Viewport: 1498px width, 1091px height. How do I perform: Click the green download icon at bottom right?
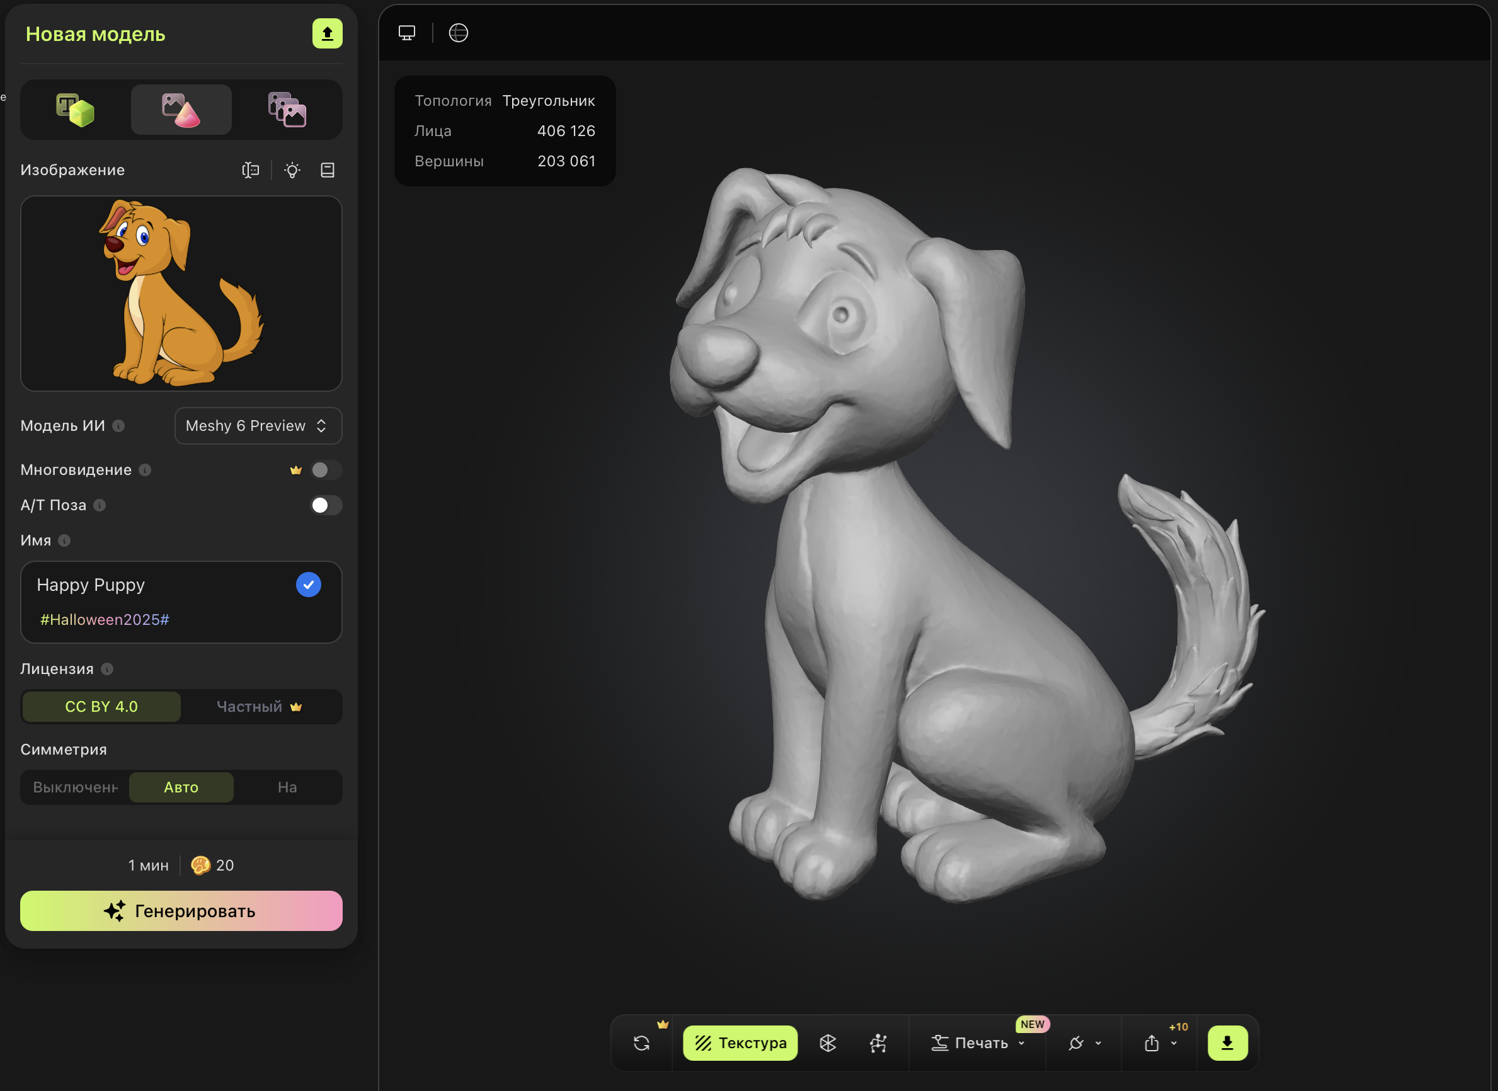(x=1227, y=1042)
